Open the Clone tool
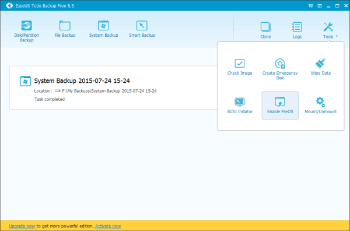The width and height of the screenshot is (350, 231). coord(265,30)
